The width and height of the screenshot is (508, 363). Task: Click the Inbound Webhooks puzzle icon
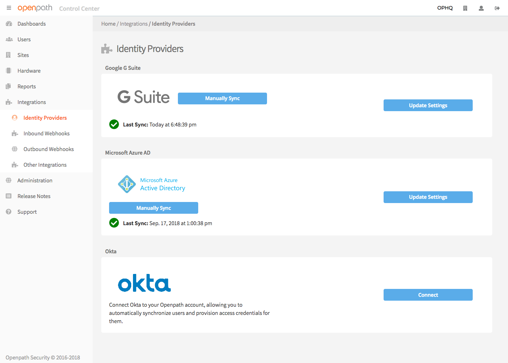(x=15, y=134)
